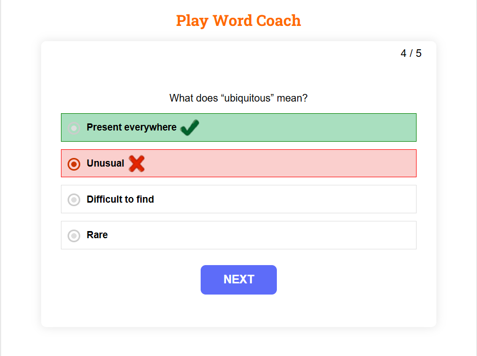
Task: Choose the "Difficult to find" radio button
Action: [x=74, y=200]
